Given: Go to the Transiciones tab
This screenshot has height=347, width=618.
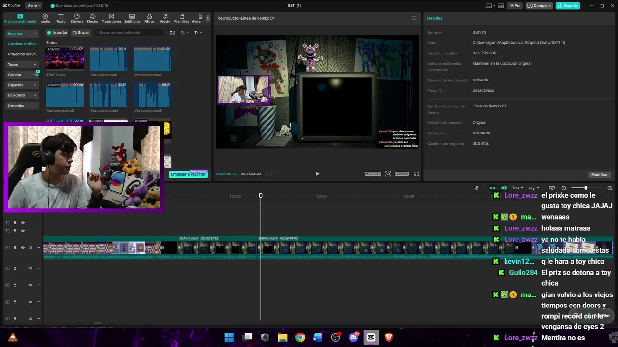Looking at the screenshot, I should pyautogui.click(x=112, y=18).
